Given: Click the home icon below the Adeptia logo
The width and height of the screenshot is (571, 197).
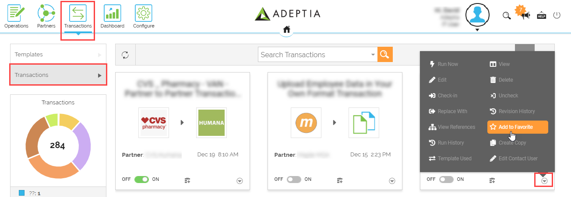Looking at the screenshot, I should [x=286, y=30].
